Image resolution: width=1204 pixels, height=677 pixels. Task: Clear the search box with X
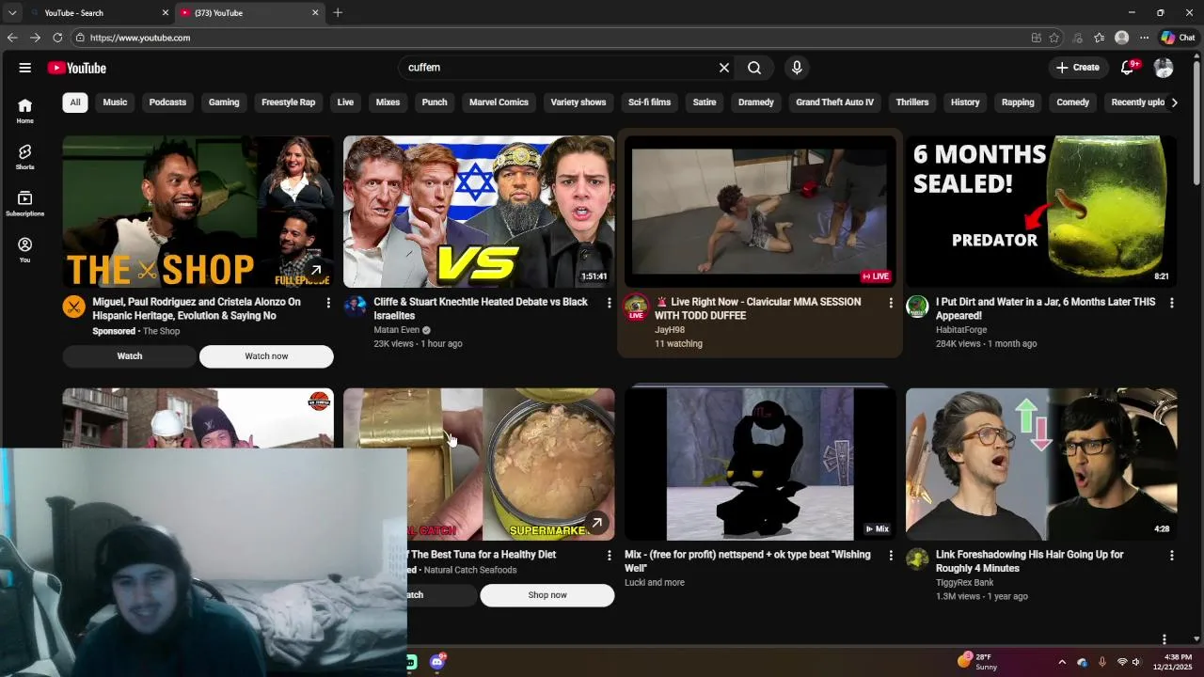(724, 68)
